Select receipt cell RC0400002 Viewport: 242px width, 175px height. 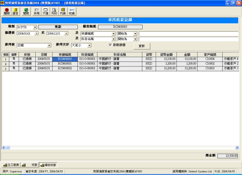[65, 68]
